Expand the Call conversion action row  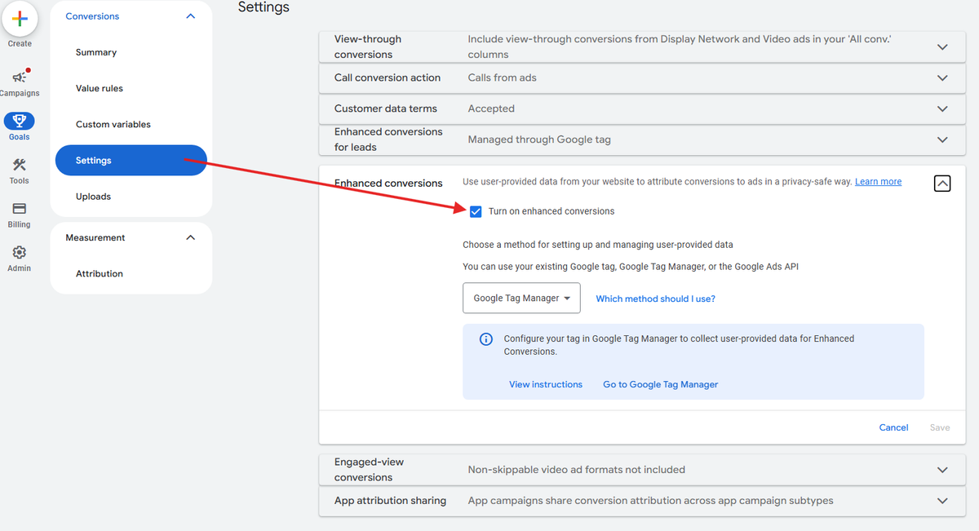[x=942, y=78]
